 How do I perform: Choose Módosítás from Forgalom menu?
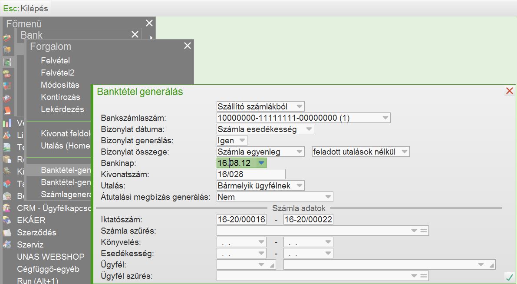[x=60, y=85]
